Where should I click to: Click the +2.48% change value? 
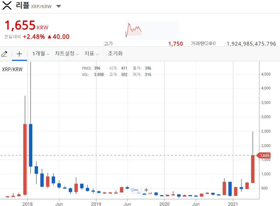click(34, 37)
